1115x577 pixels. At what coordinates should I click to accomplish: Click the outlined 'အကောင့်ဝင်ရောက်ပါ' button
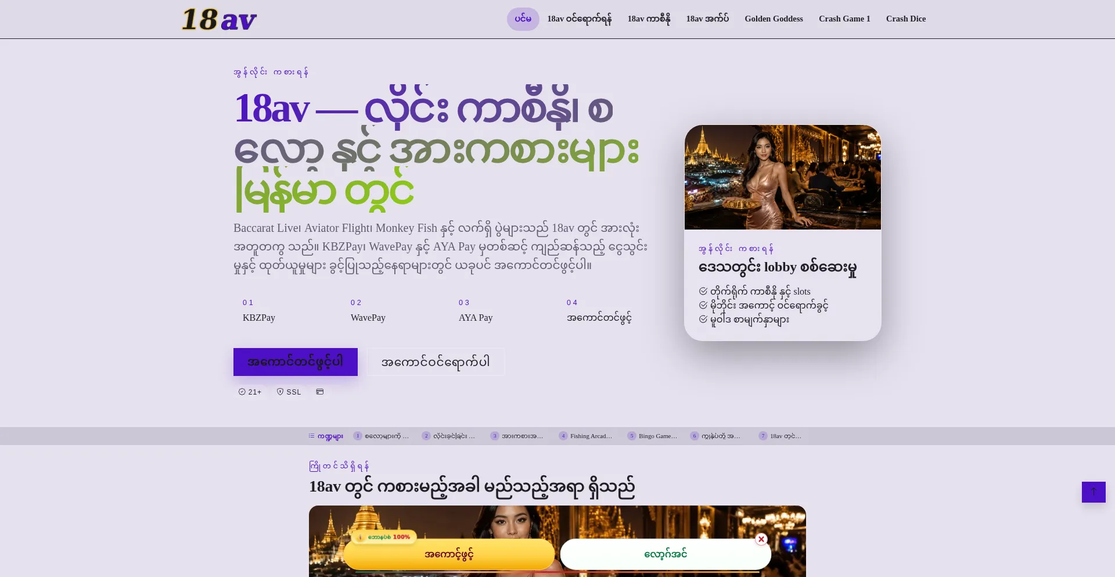tap(436, 362)
